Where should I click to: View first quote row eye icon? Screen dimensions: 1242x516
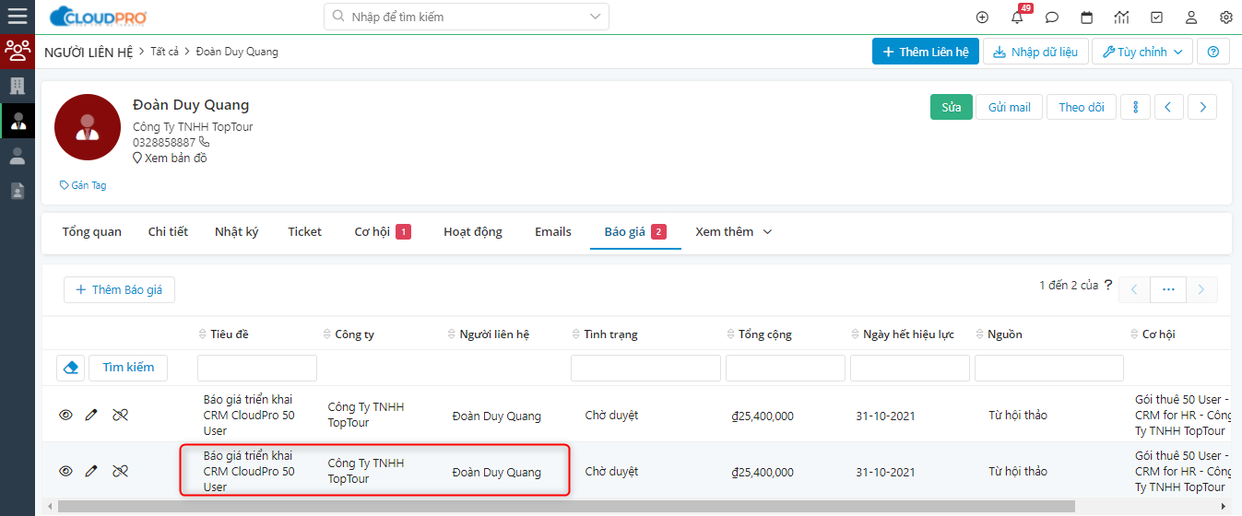[x=65, y=416]
